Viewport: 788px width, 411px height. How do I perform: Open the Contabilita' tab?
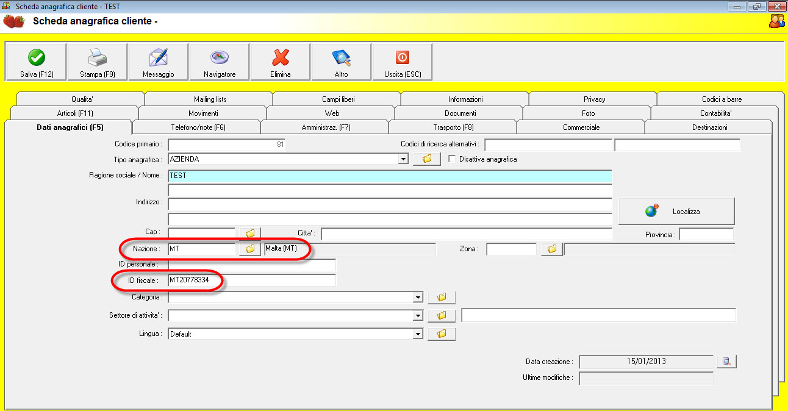click(x=716, y=113)
